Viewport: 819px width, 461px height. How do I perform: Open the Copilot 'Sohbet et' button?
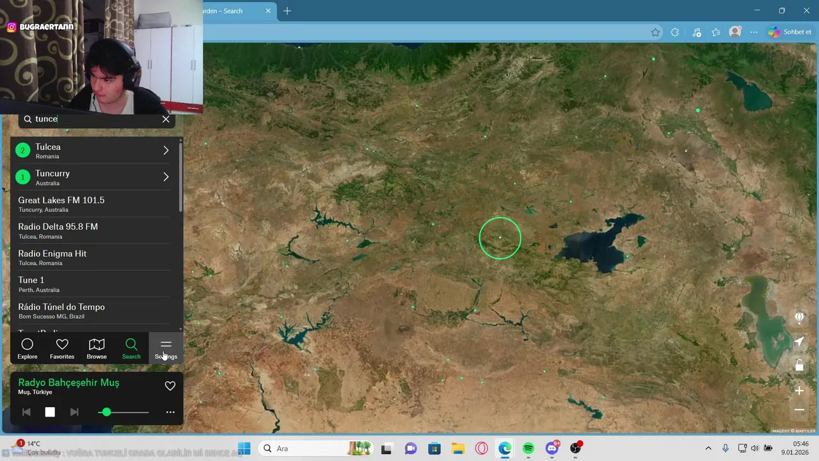[x=790, y=32]
